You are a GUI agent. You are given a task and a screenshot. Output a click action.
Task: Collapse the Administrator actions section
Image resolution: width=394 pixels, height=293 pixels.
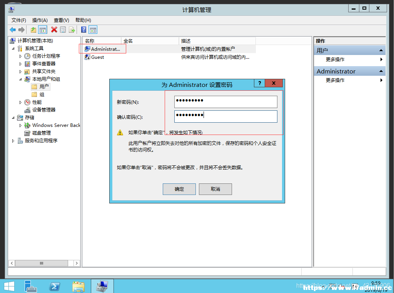(381, 71)
